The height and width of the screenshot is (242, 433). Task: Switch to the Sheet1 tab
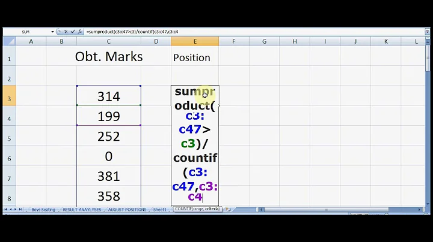(159, 210)
